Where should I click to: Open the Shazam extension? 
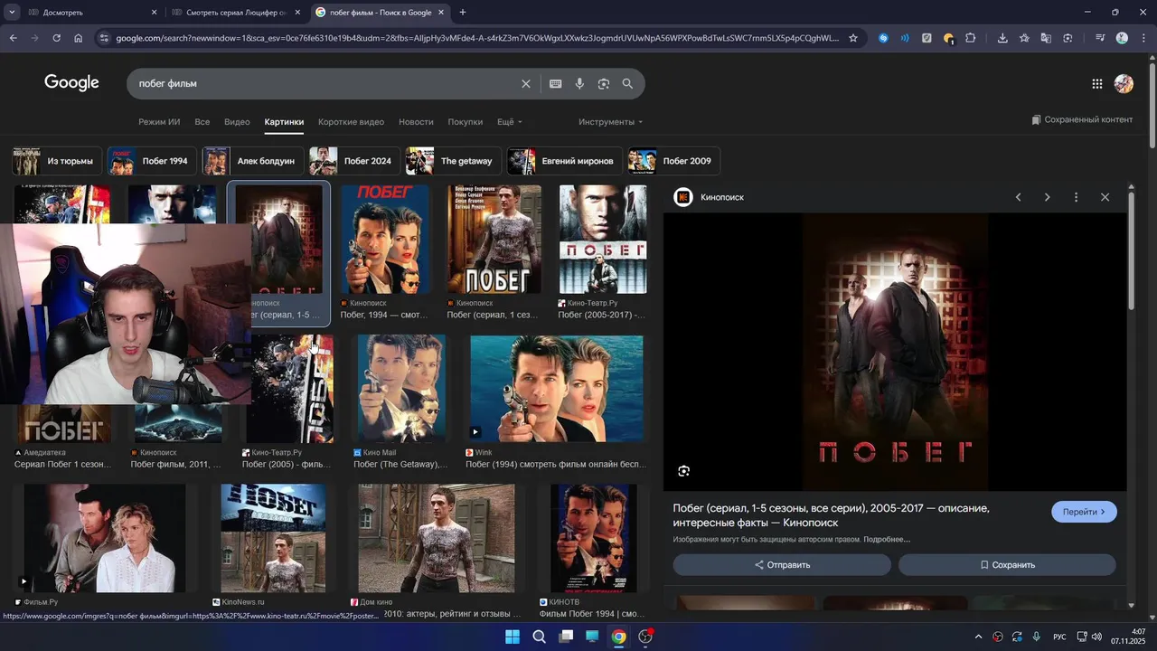coord(883,38)
